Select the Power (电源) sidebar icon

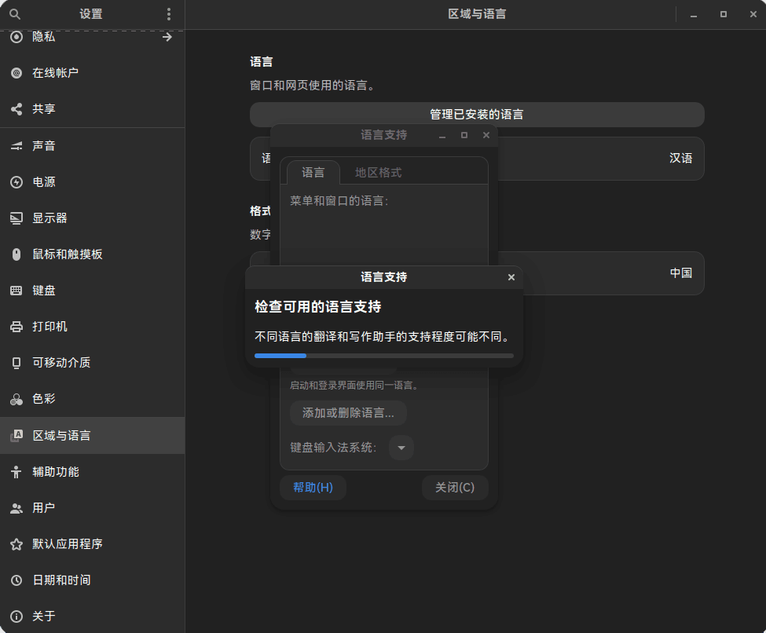point(17,181)
